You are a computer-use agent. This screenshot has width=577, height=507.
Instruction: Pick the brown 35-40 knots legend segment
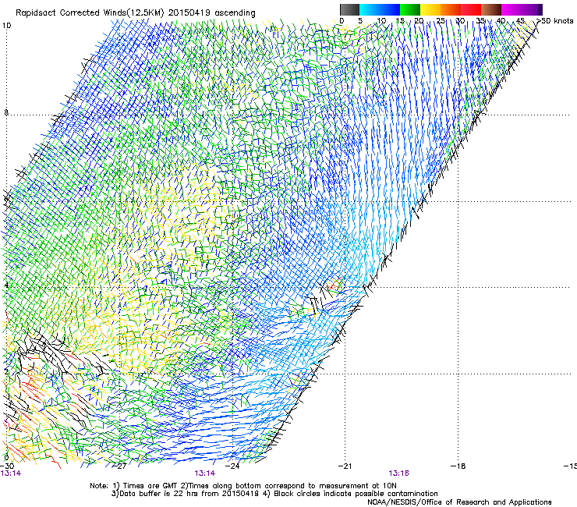tap(491, 9)
